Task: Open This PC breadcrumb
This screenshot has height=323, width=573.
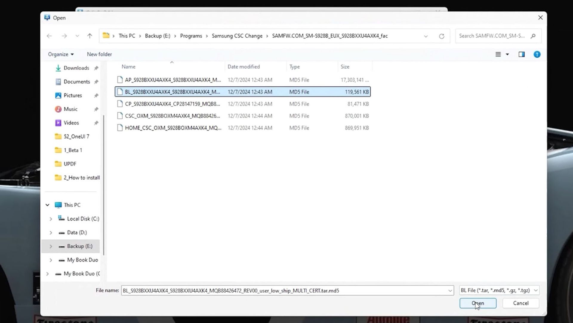Action: click(127, 36)
